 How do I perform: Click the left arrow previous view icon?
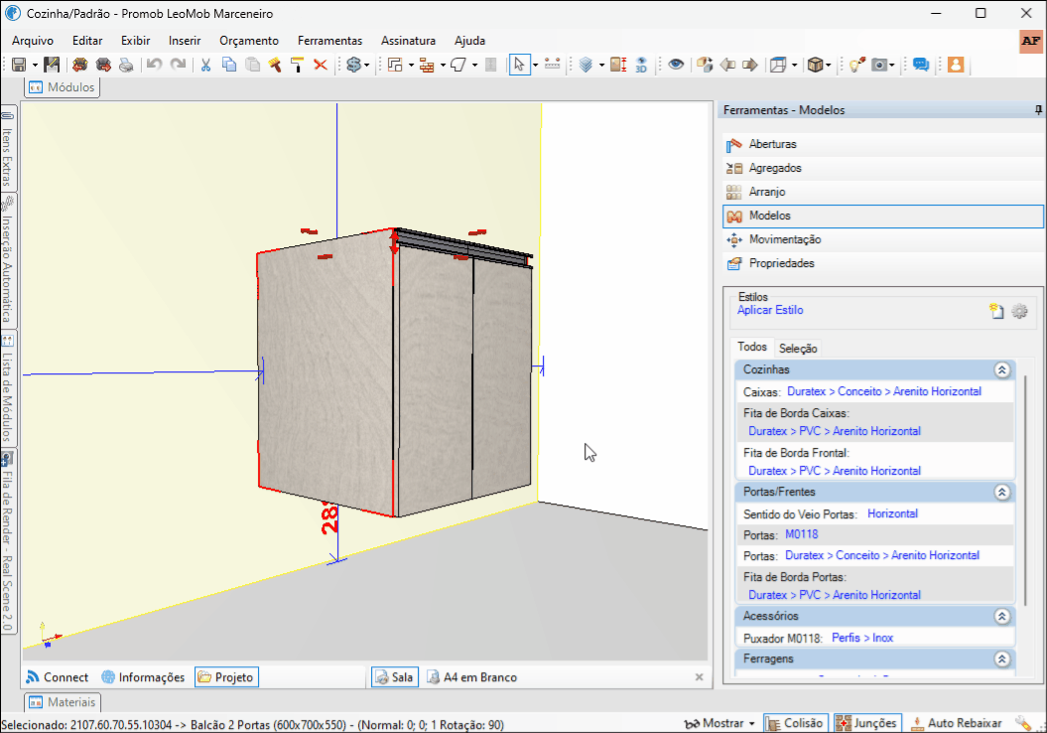[x=727, y=65]
